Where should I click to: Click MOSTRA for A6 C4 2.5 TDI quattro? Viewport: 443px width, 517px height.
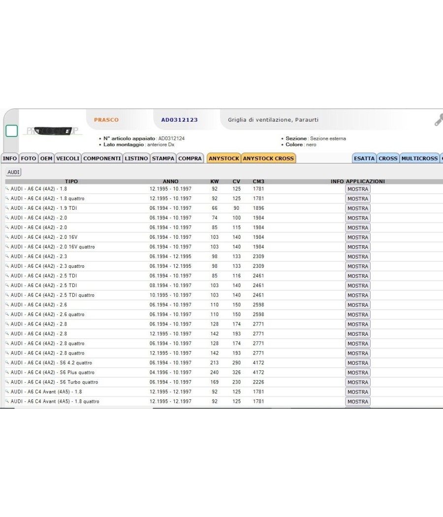click(358, 295)
